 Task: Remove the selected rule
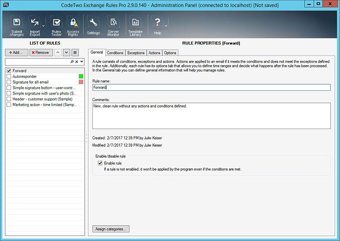[41, 53]
